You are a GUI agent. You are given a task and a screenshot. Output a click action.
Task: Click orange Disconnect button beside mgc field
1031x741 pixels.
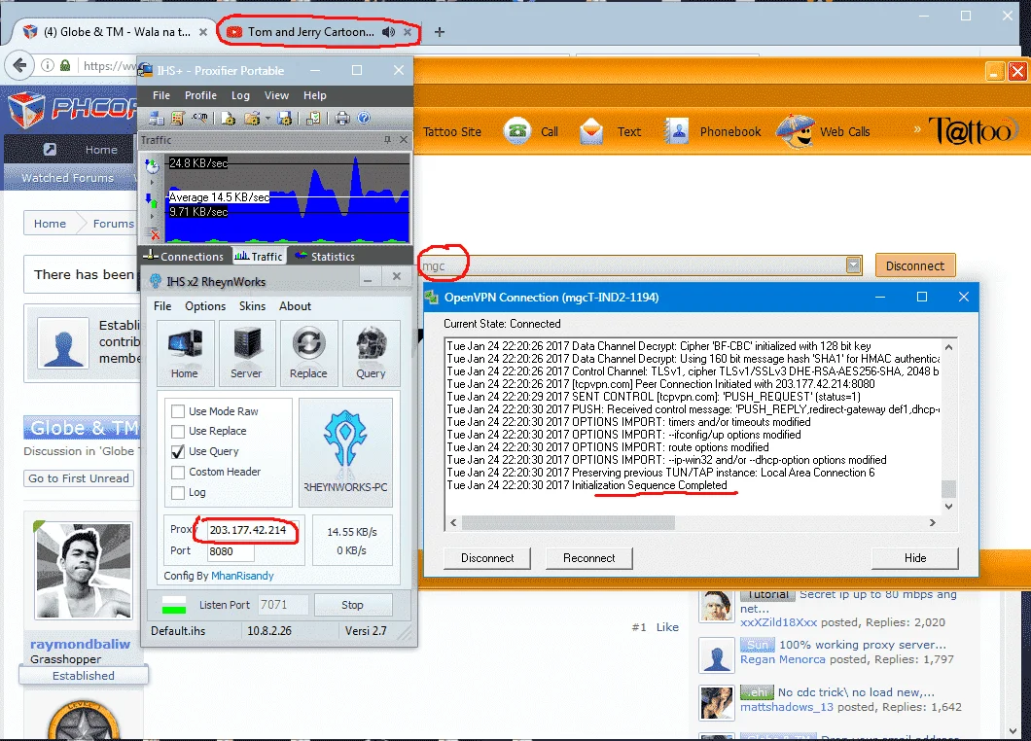(914, 265)
